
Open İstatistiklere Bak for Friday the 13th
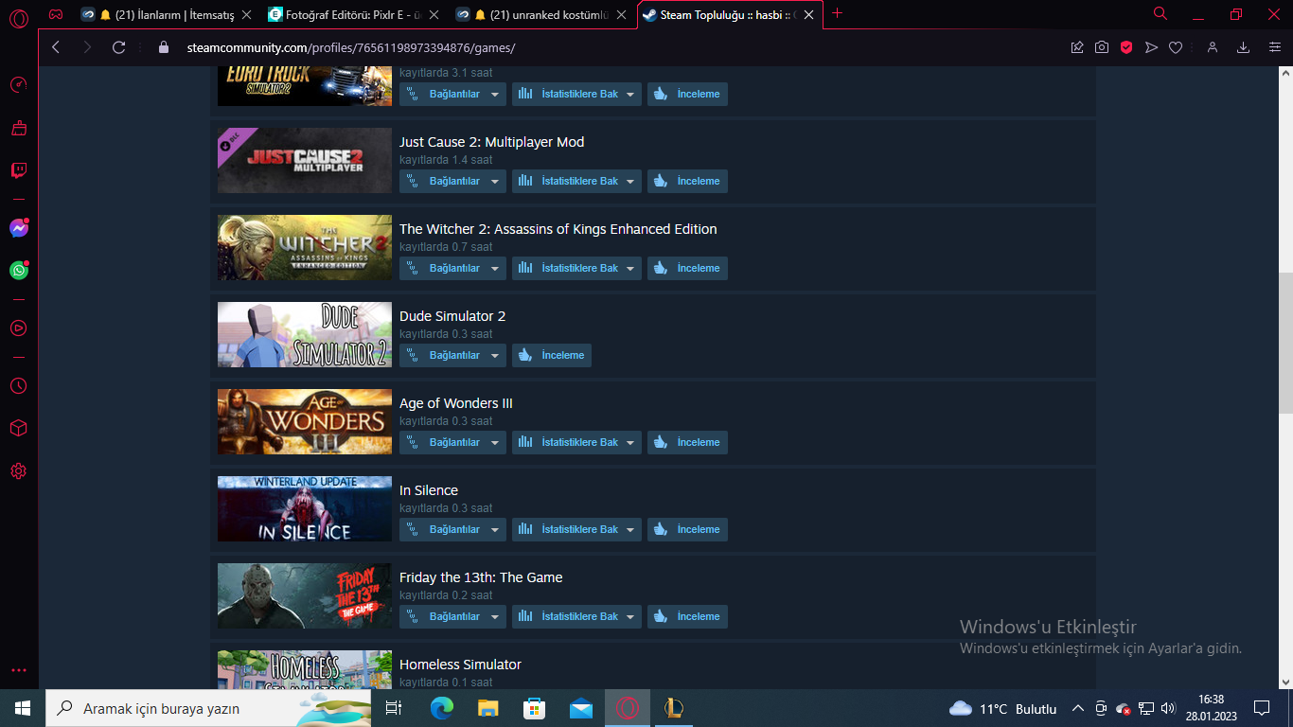[576, 616]
